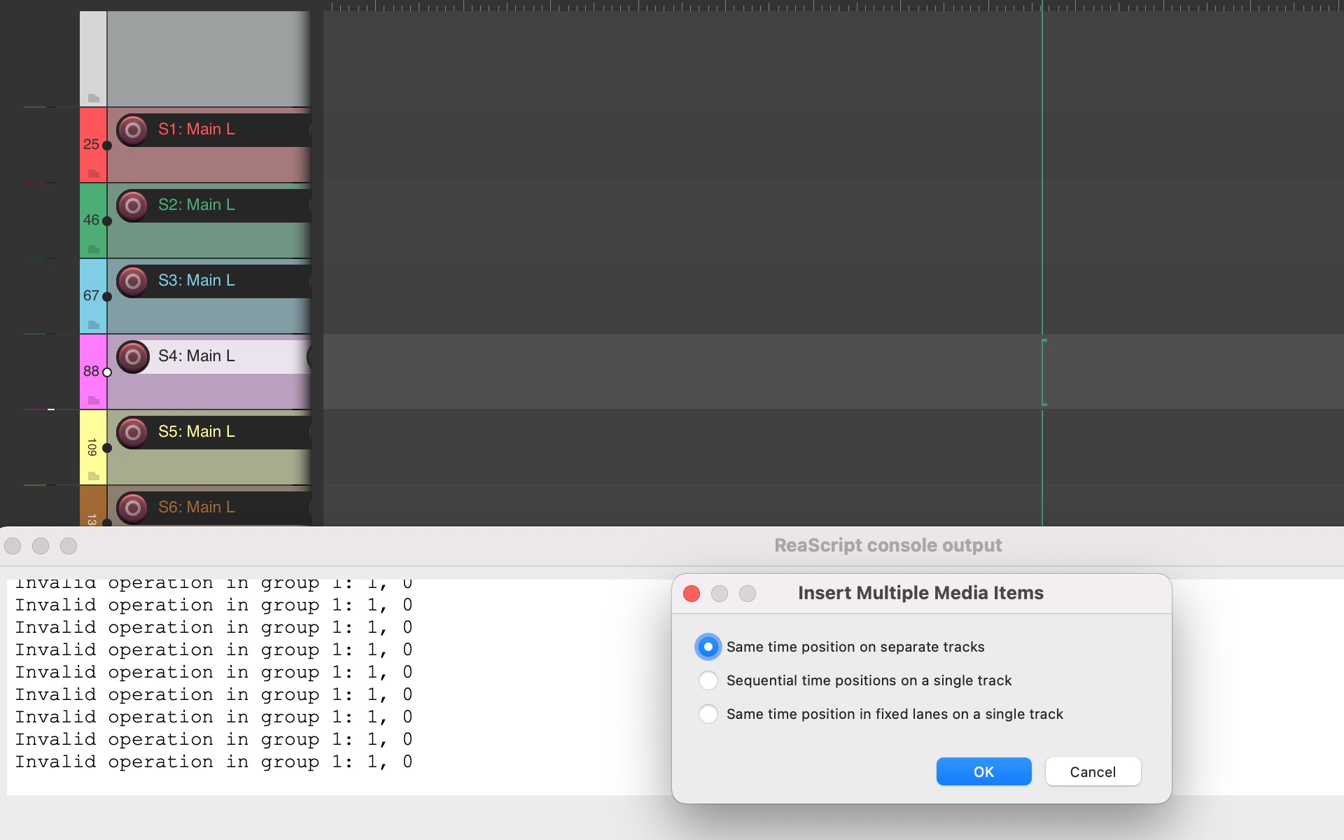Arm recording on S1: Main L track

(132, 130)
